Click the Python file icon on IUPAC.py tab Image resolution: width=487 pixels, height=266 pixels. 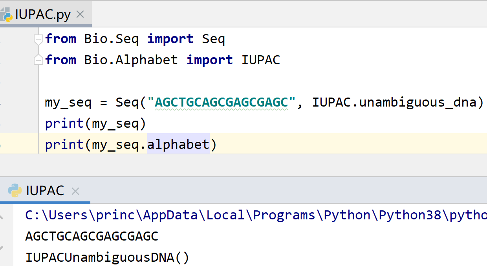click(x=7, y=15)
